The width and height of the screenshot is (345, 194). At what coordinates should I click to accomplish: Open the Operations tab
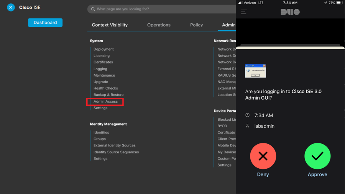pyautogui.click(x=159, y=25)
